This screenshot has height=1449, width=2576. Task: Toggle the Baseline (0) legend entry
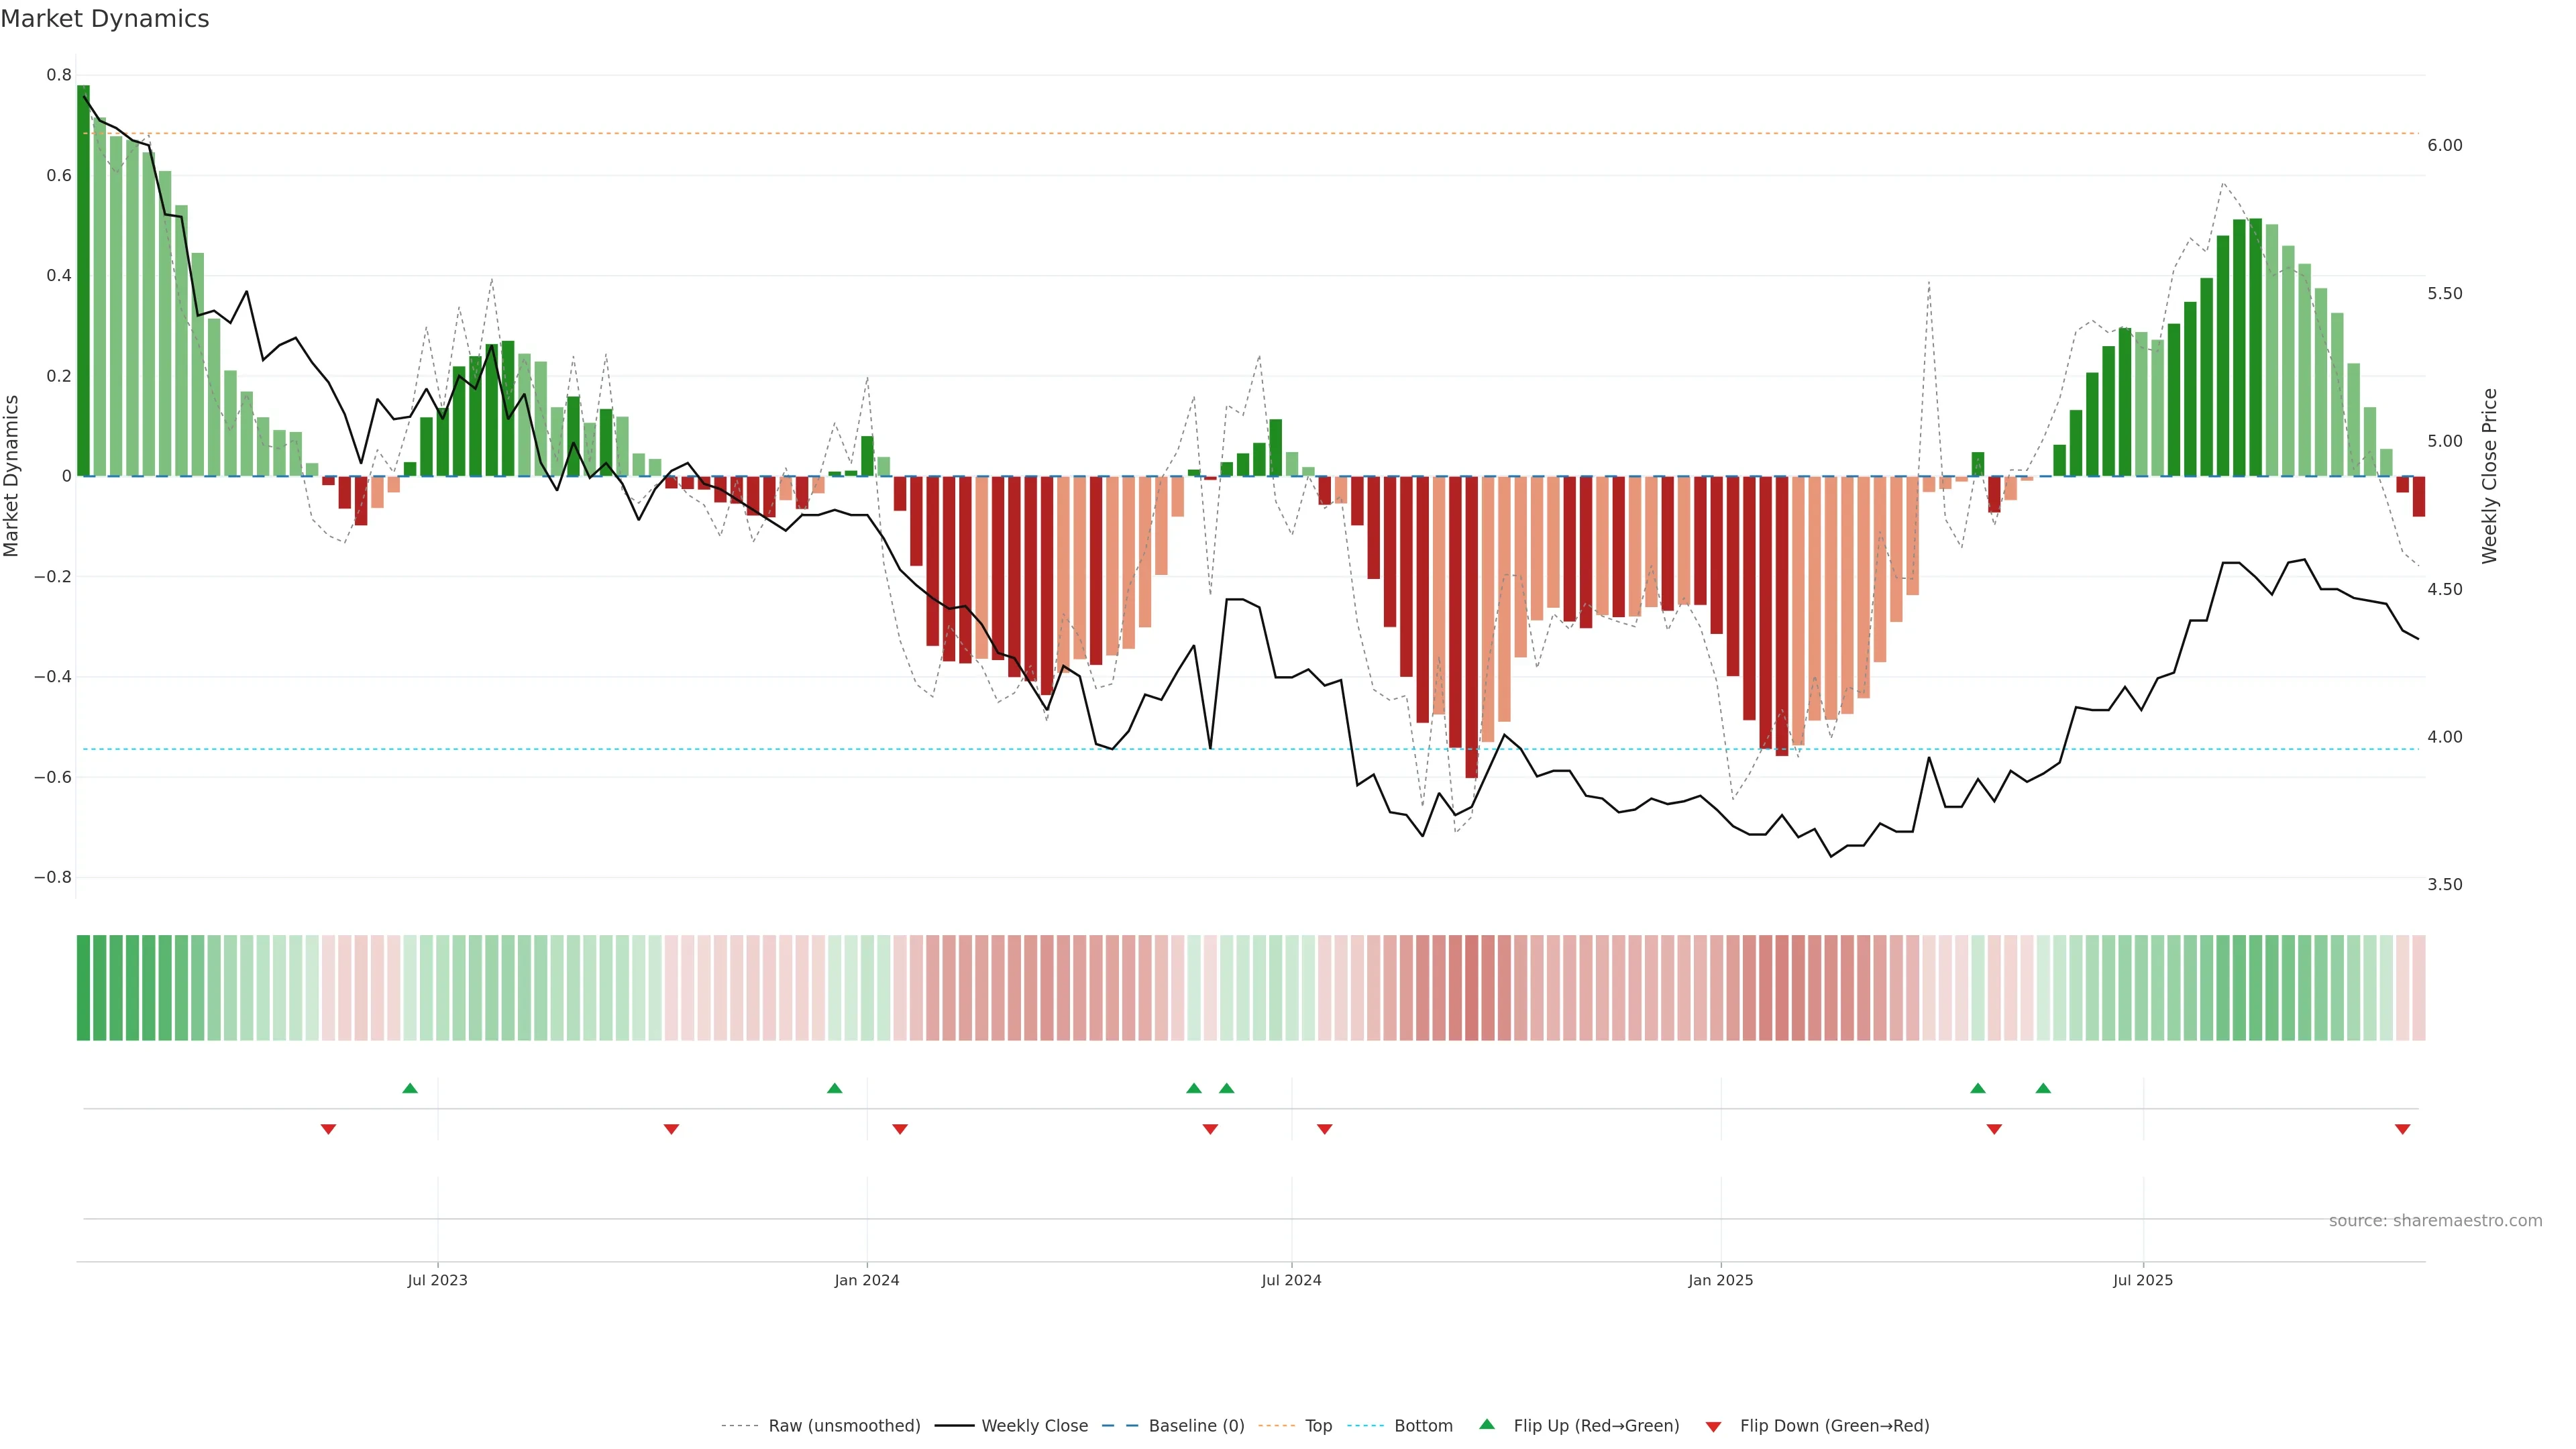click(1196, 1426)
